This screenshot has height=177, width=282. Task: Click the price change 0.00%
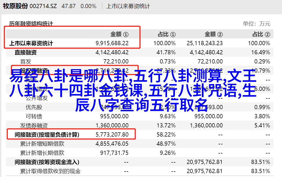pos(89,6)
